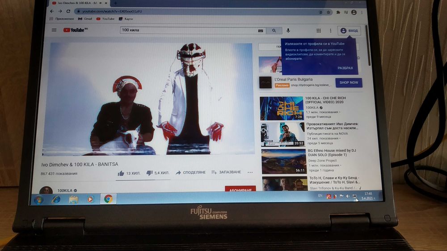The height and width of the screenshot is (251, 447).
Task: Click the YouTube logo
Action: (x=75, y=30)
